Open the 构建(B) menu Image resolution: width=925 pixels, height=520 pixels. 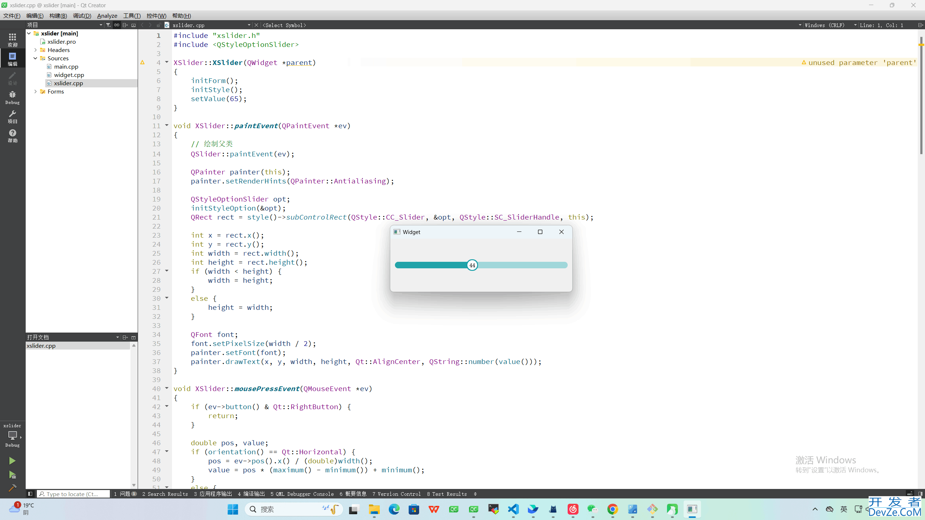pyautogui.click(x=58, y=16)
